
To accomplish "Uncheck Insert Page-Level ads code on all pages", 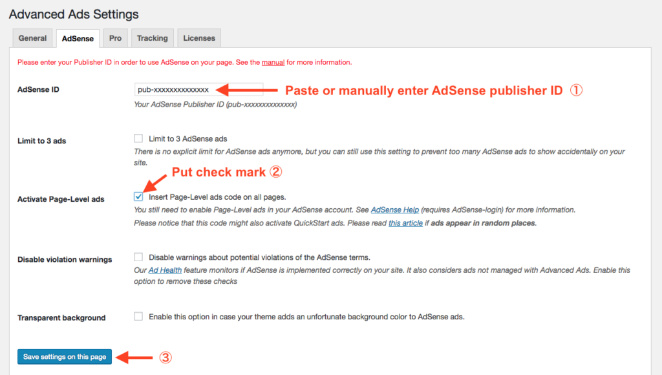I will [x=138, y=195].
